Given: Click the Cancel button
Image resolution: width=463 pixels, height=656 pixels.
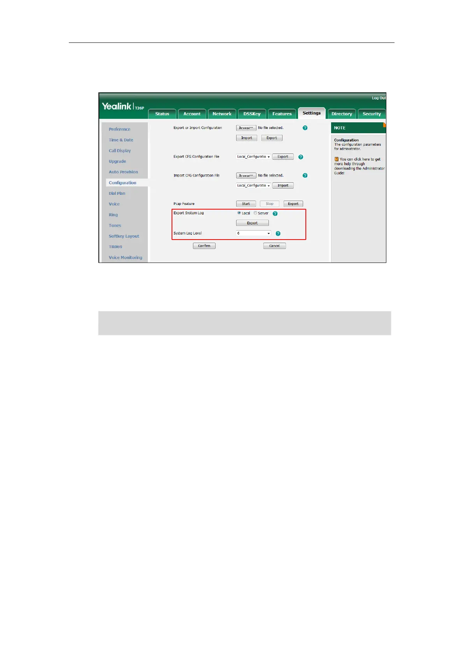Looking at the screenshot, I should point(275,246).
